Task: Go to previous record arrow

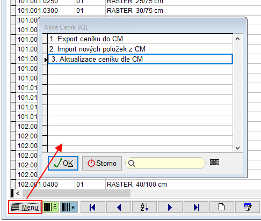Action: (x=119, y=207)
